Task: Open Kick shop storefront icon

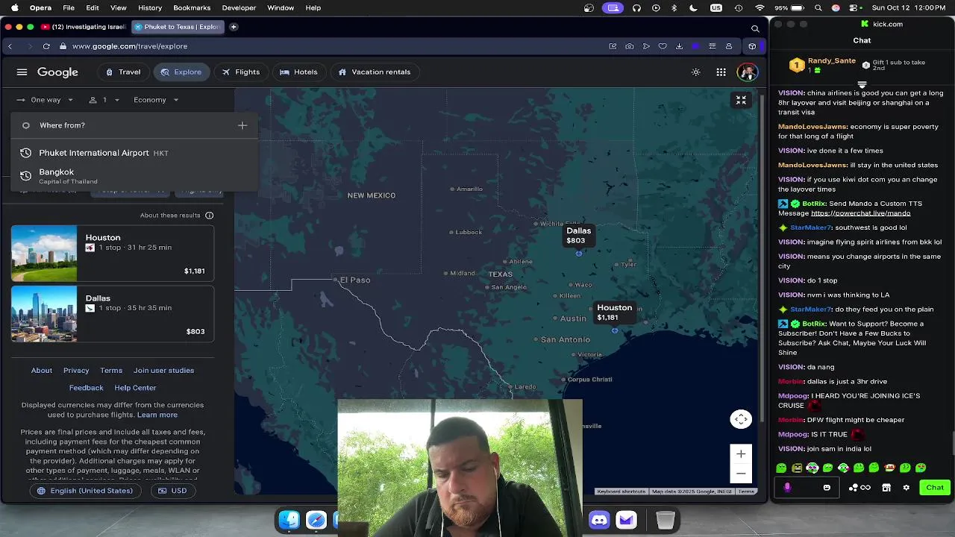Action: coord(886,488)
